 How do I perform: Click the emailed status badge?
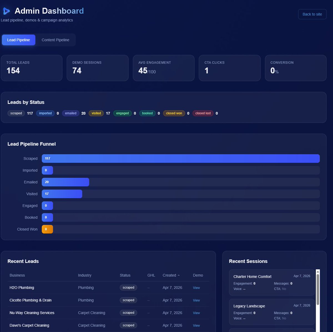click(71, 113)
